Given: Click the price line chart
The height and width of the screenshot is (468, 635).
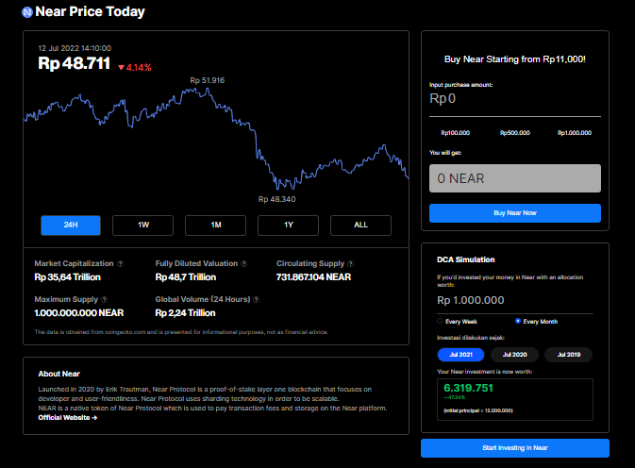Looking at the screenshot, I should [x=216, y=139].
